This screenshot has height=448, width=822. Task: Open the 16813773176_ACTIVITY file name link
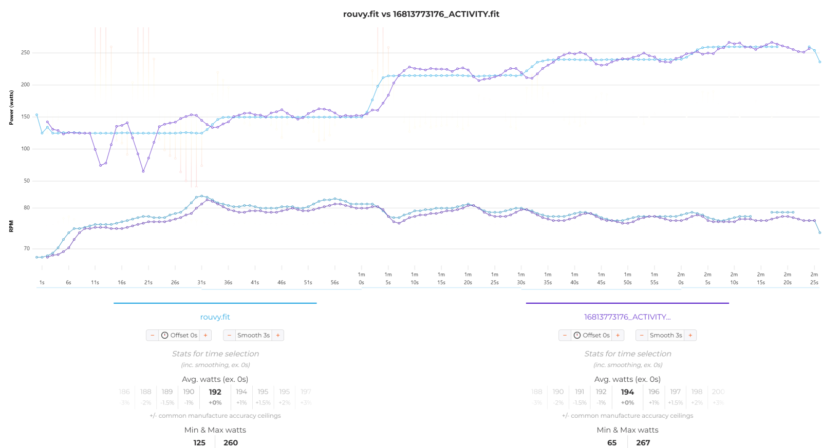pos(627,317)
